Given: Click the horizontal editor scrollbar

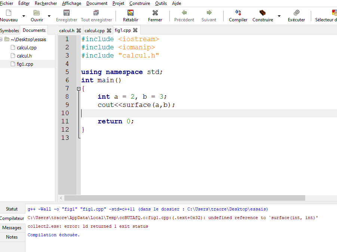Looking at the screenshot, I should pyautogui.click(x=185, y=198).
